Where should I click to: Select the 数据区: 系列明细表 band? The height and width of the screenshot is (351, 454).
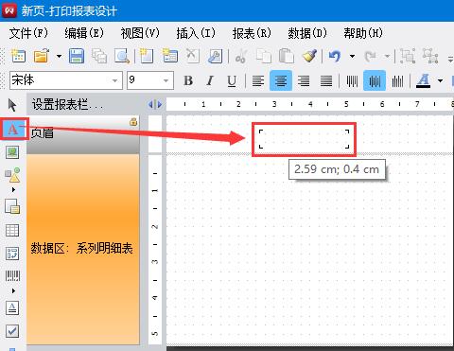83,249
